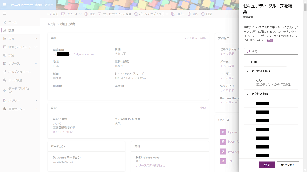Viewport: 307px width, 172px height.
Task: Sort by the 名前 column header
Action: tap(255, 62)
